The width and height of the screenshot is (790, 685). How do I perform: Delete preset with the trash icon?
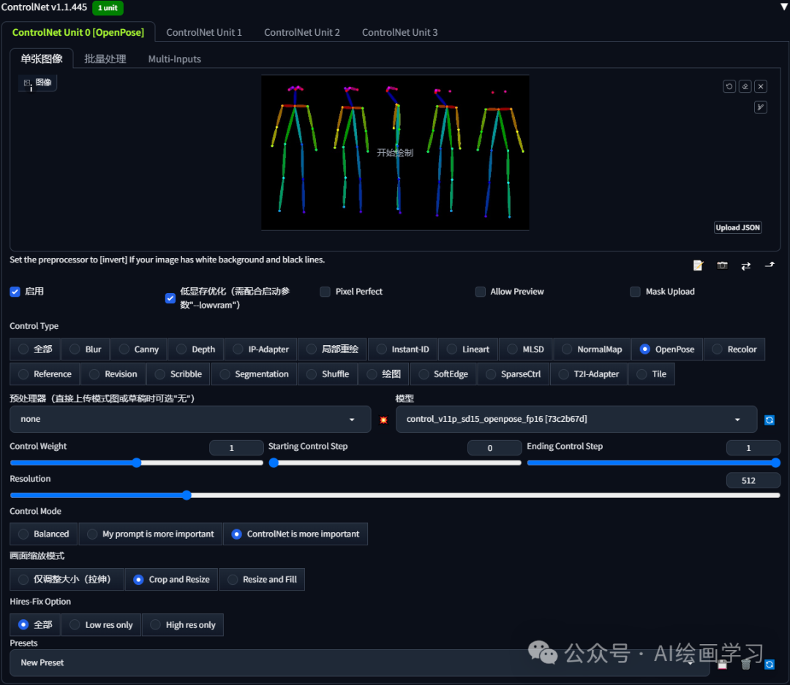tap(745, 665)
